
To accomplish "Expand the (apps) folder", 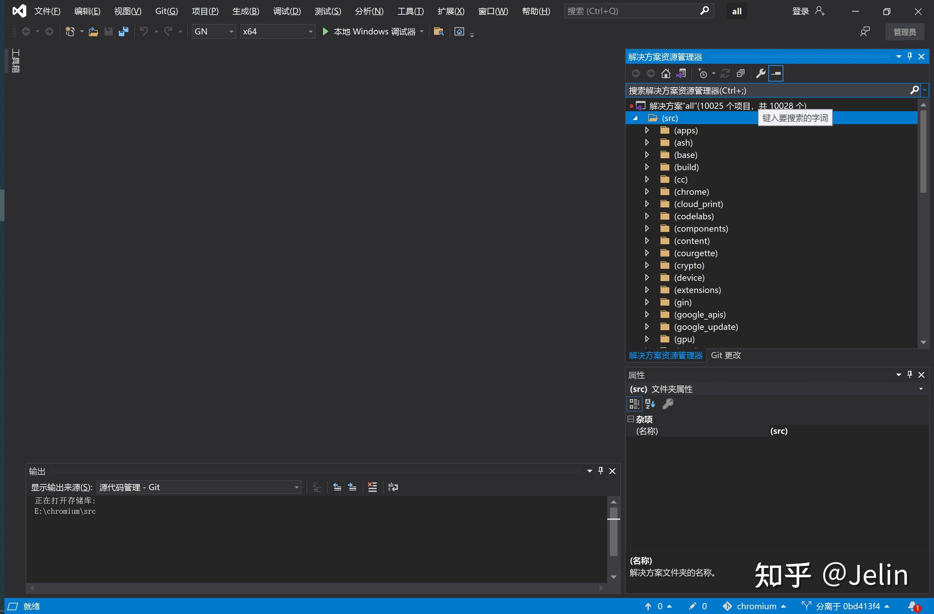I will [x=647, y=130].
